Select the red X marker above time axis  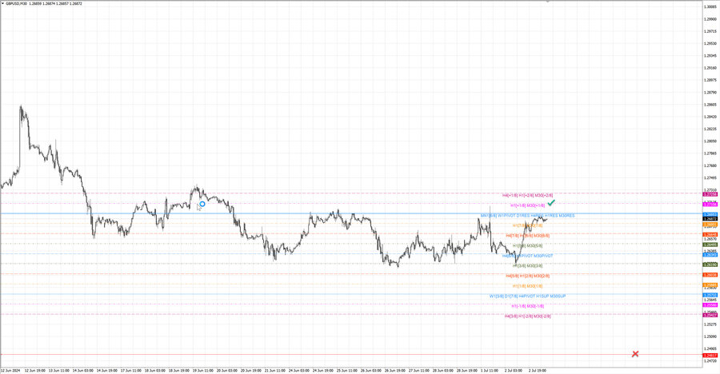[635, 354]
